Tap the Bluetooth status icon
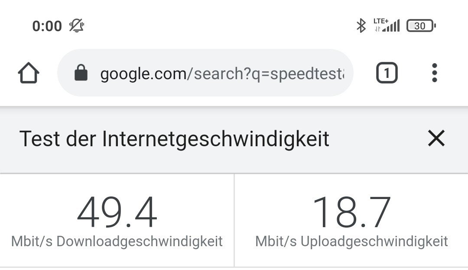This screenshot has height=270, width=468. click(361, 26)
